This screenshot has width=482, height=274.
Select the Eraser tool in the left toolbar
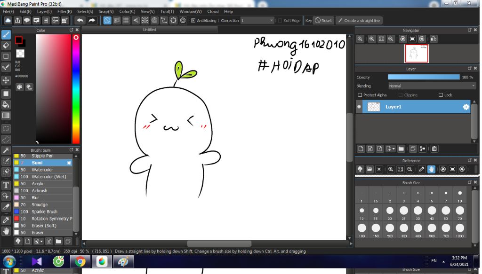pos(6,46)
